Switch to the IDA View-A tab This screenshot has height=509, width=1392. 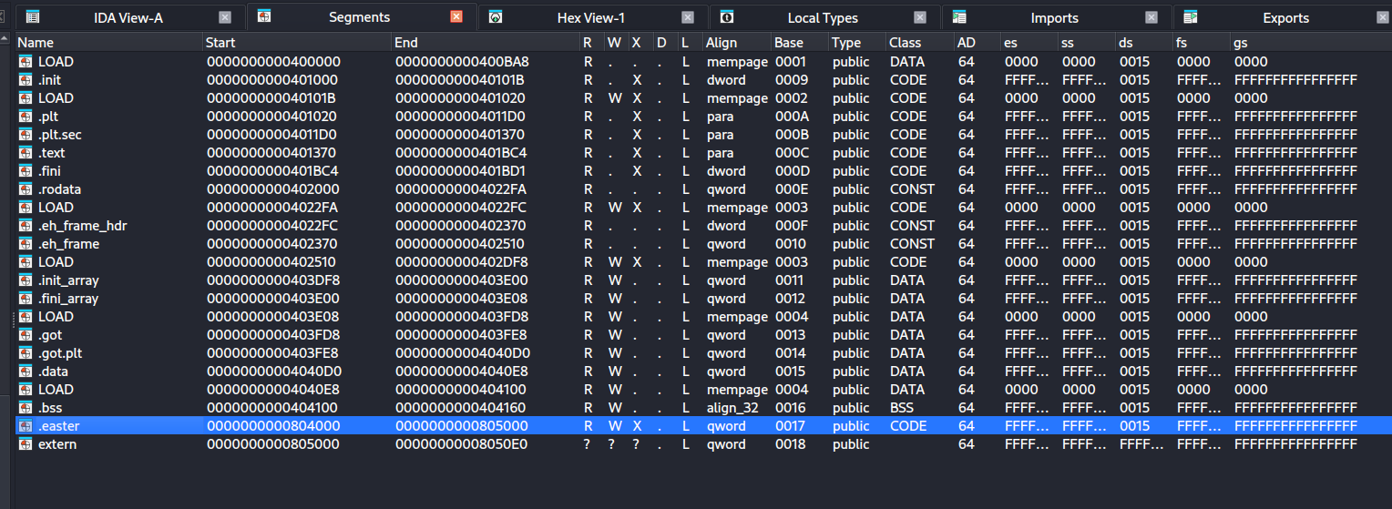(128, 18)
